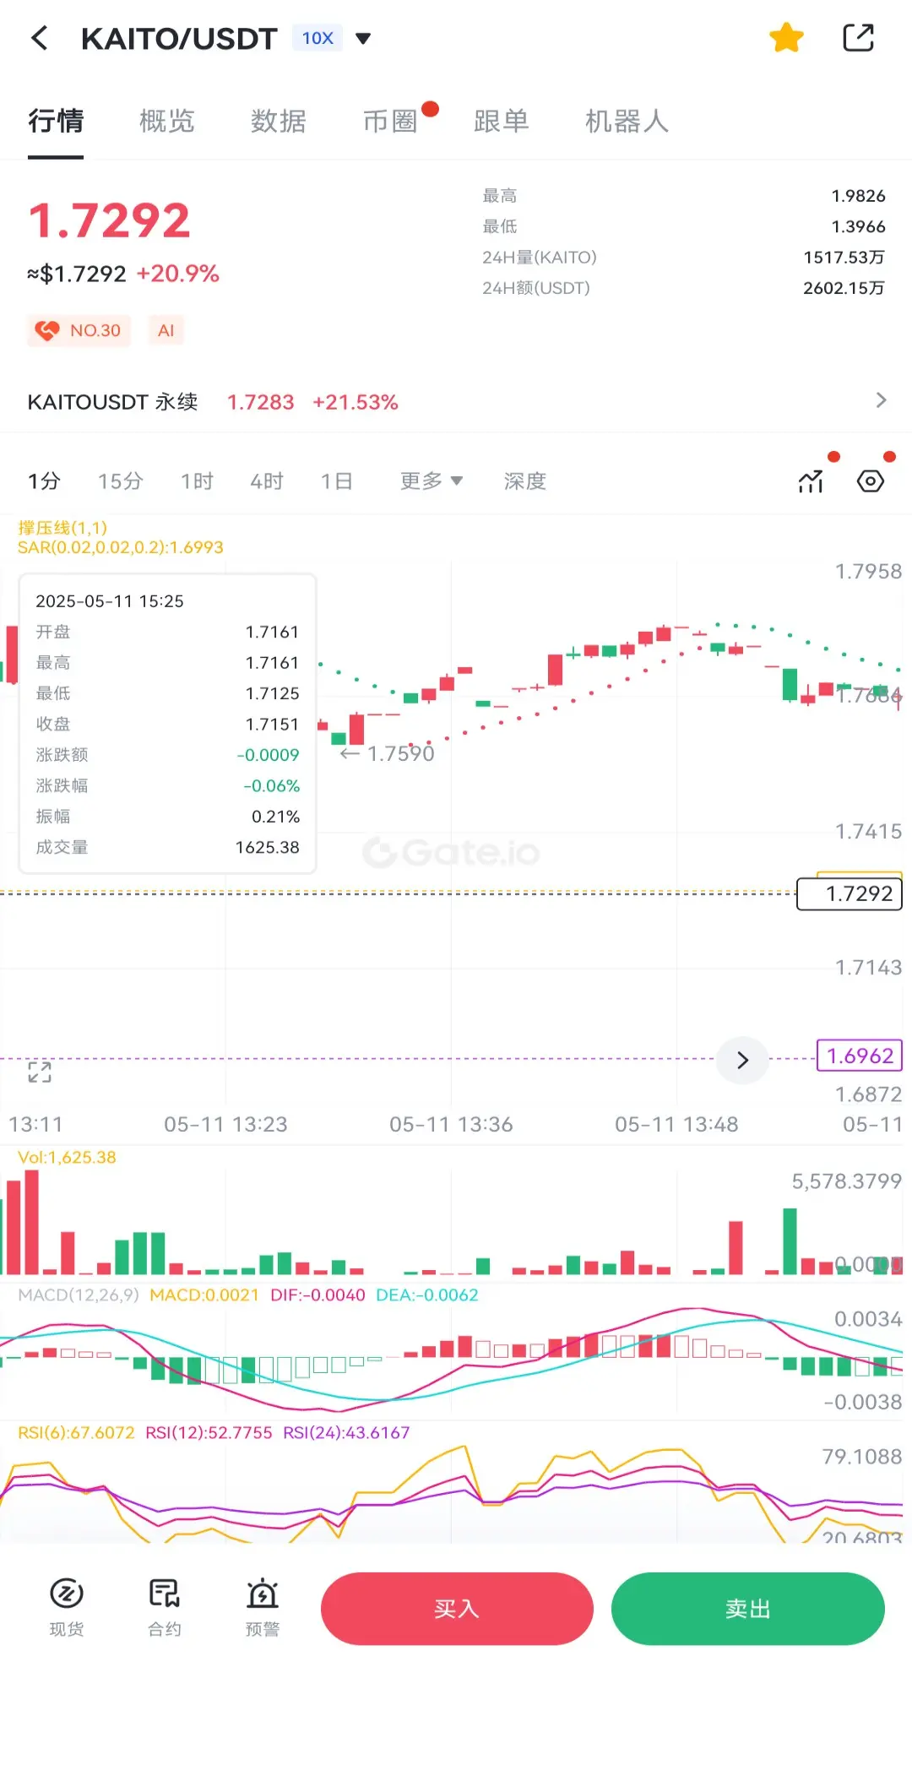912x1770 pixels.
Task: Open the trading pair switcher dropdown arrow
Action: point(363,38)
